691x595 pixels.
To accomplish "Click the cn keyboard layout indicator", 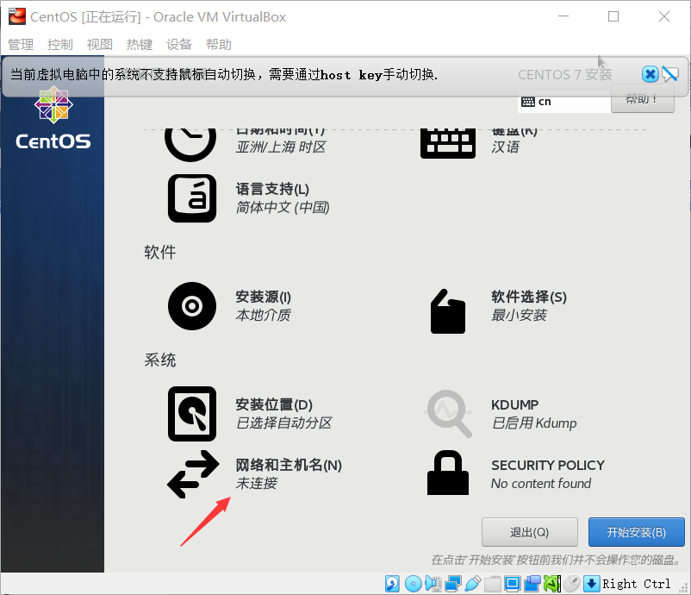I will click(x=564, y=102).
